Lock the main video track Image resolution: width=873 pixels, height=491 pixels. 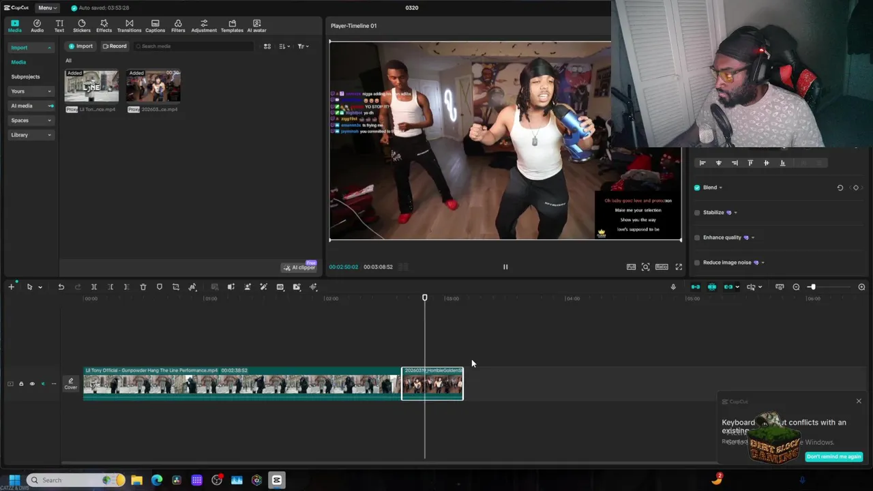(21, 384)
